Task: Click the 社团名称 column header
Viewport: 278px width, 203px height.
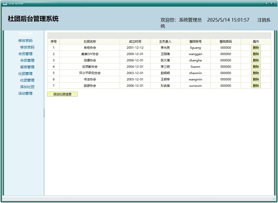Action: click(x=90, y=41)
